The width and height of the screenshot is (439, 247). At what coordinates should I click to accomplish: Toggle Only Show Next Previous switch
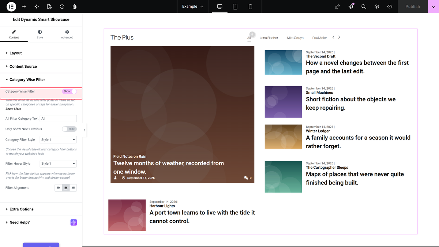coord(70,129)
